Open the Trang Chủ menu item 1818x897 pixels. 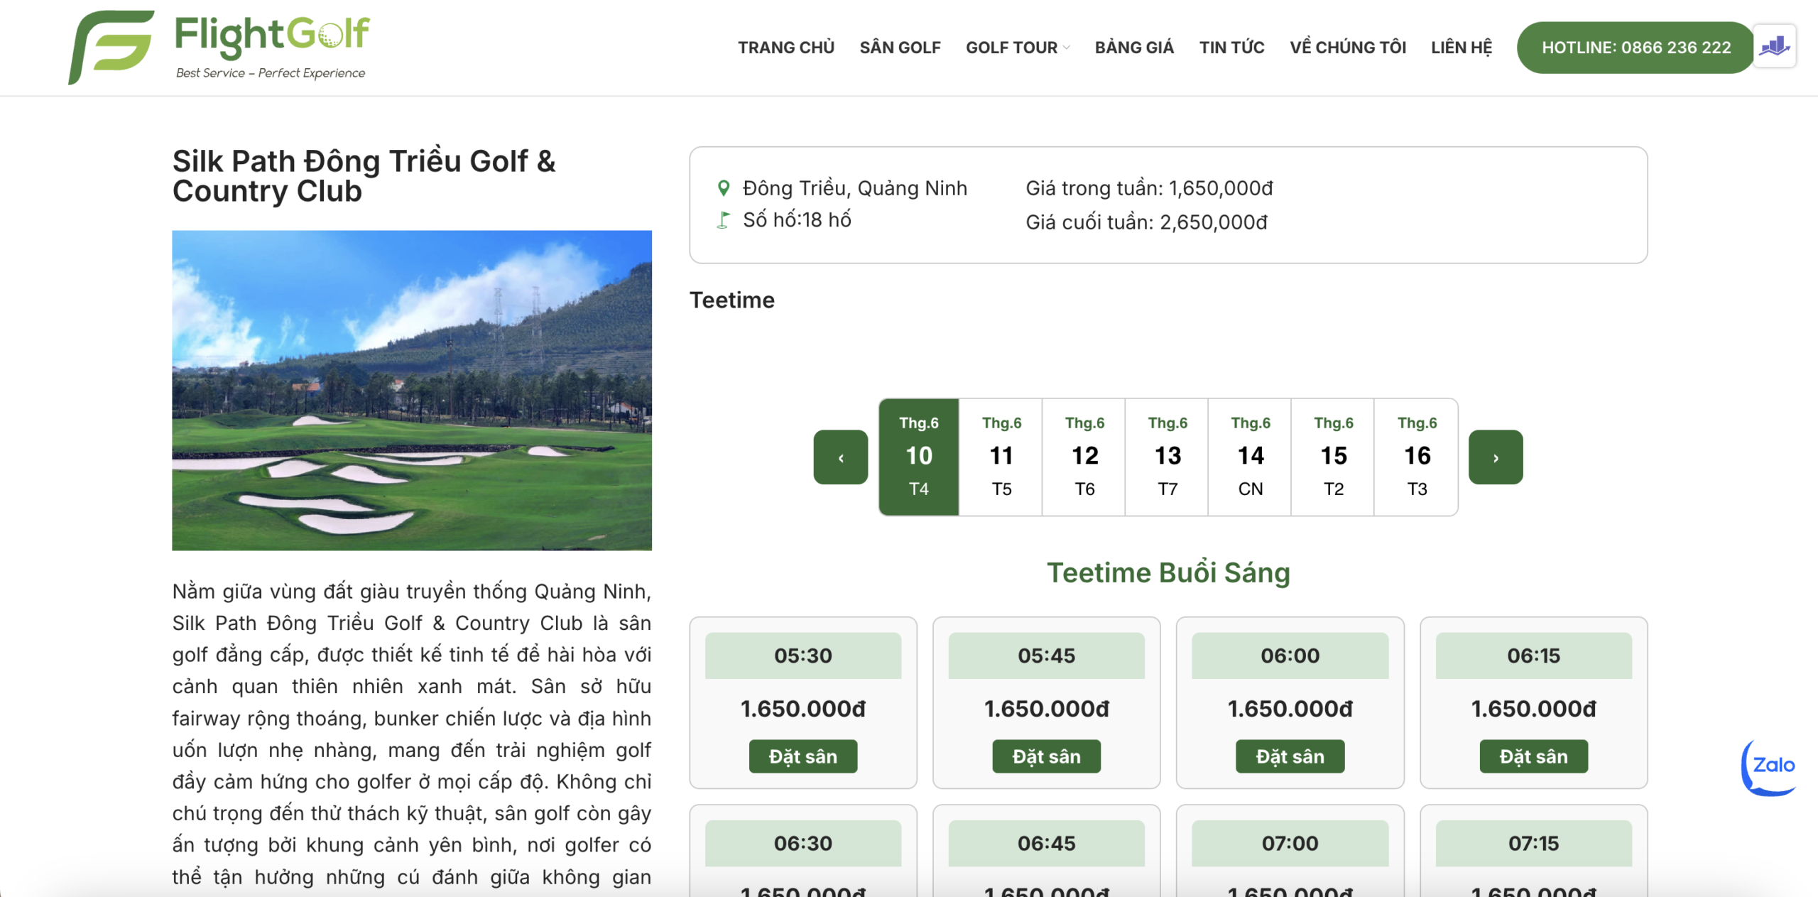[786, 48]
